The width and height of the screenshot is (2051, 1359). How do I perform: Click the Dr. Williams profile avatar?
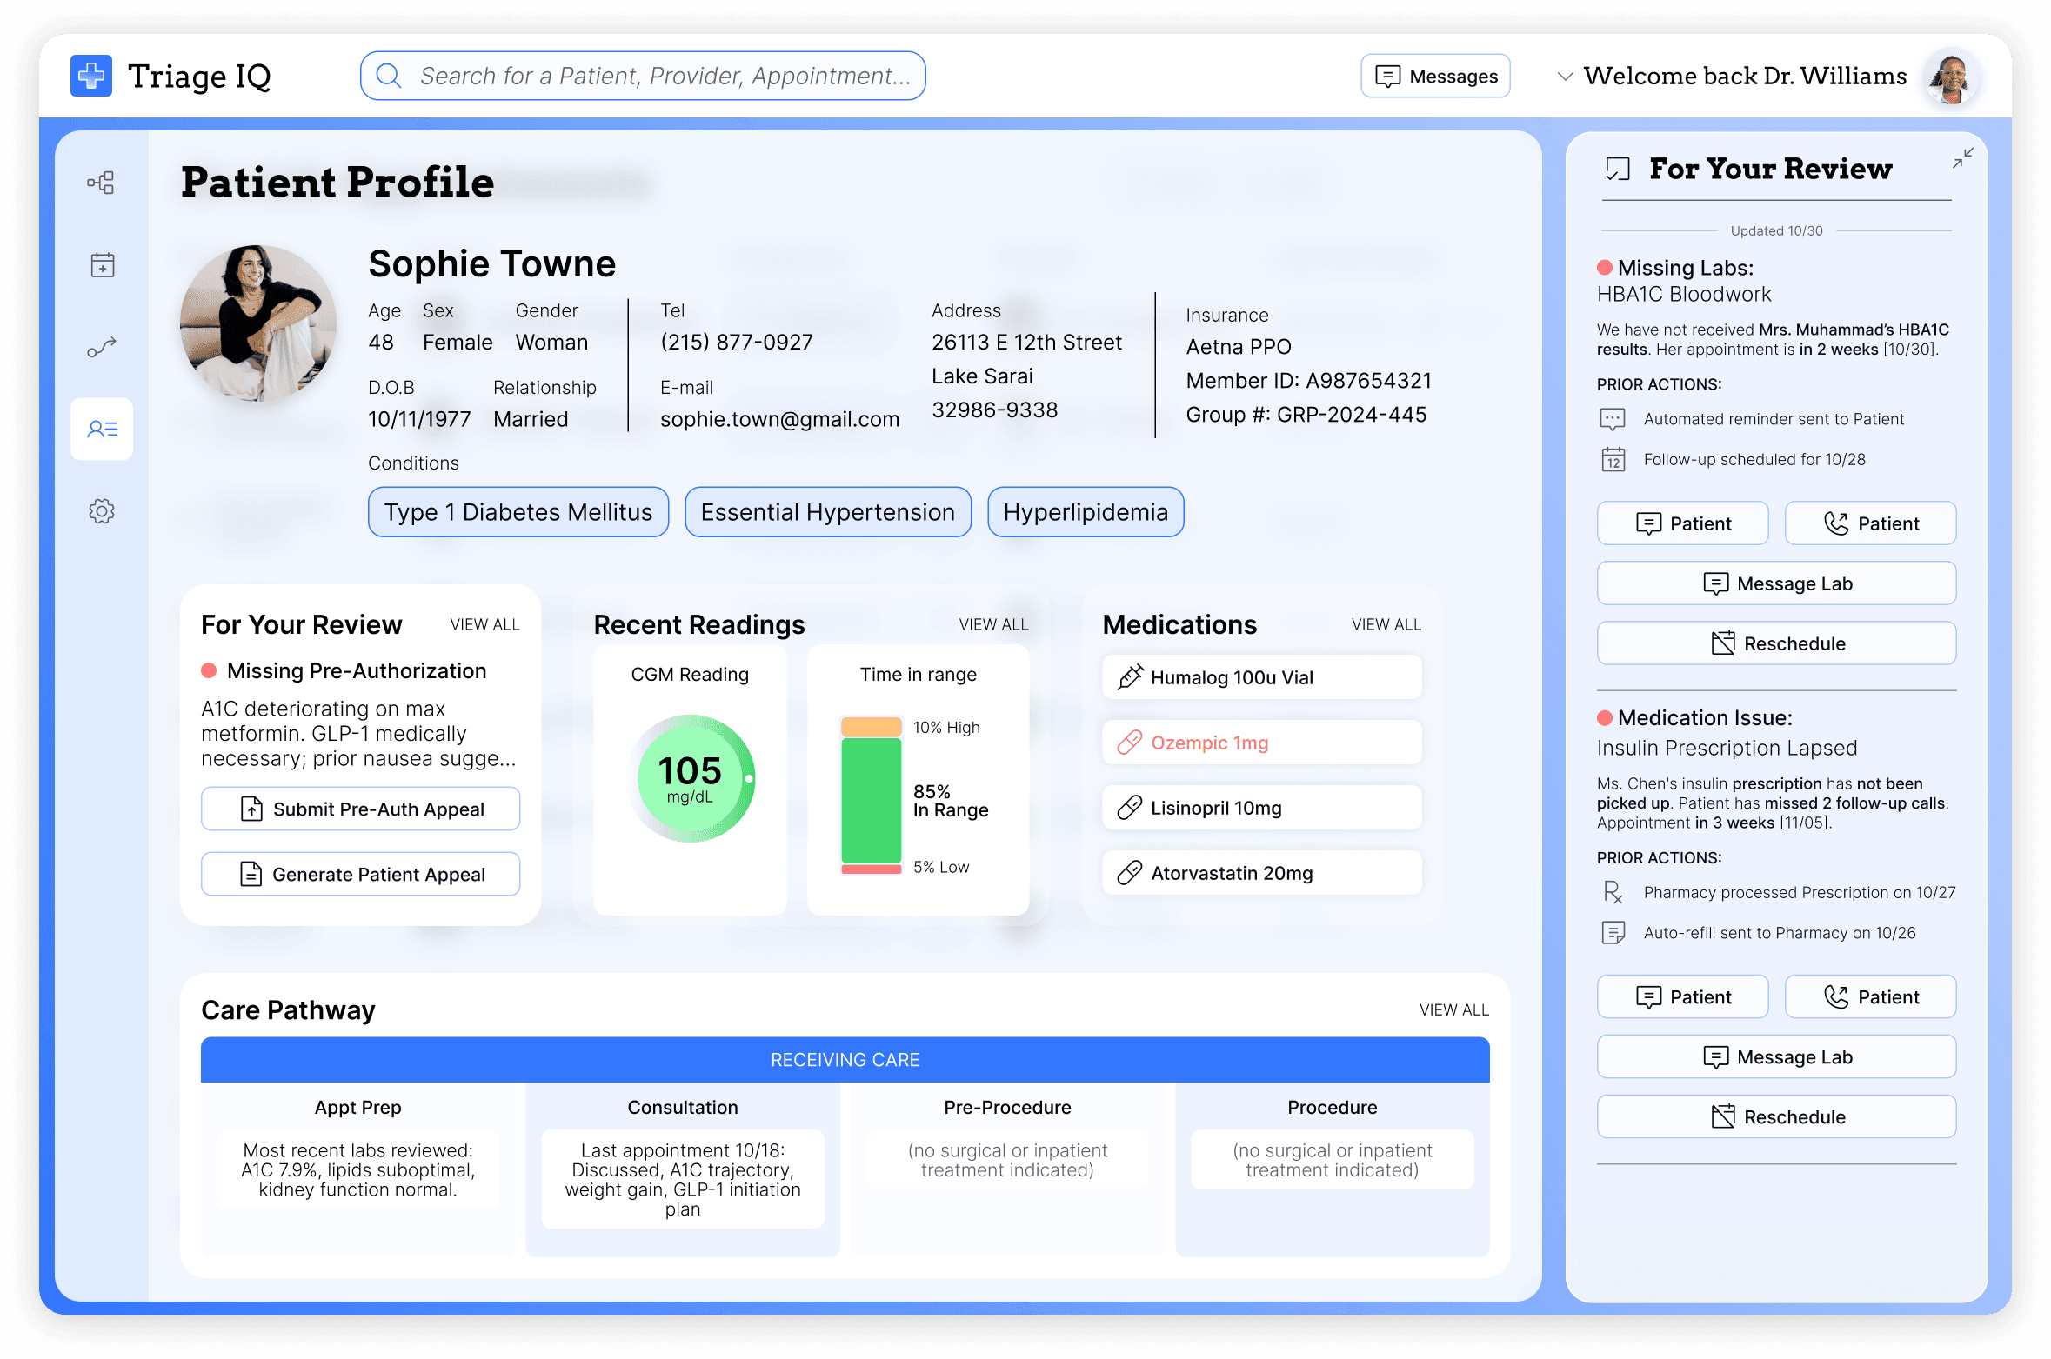pos(1952,77)
